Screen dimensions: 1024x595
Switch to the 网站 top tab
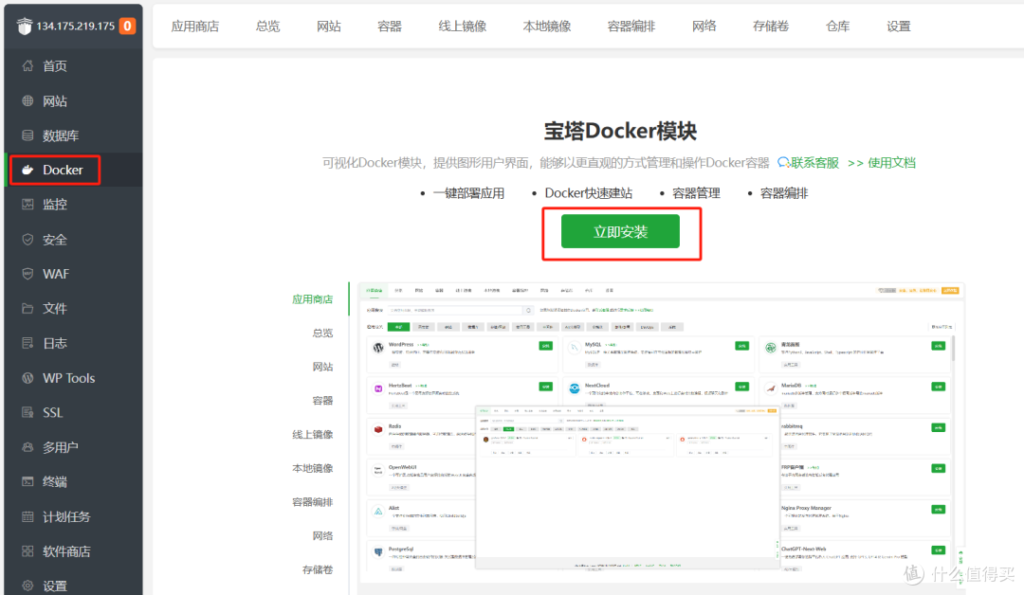328,27
